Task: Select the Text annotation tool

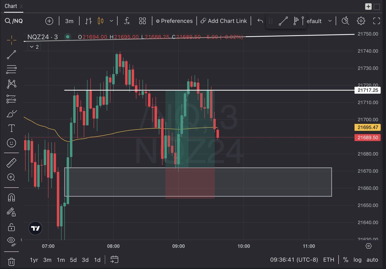Action: pos(12,128)
